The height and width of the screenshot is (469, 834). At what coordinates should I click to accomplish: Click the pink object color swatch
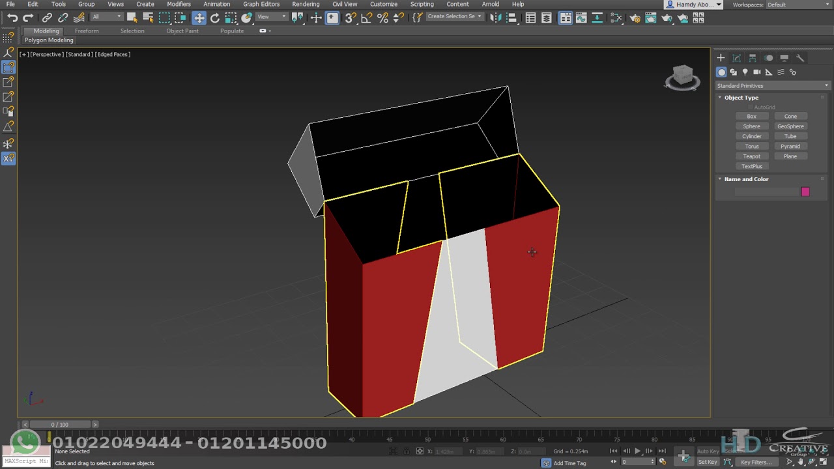point(805,192)
